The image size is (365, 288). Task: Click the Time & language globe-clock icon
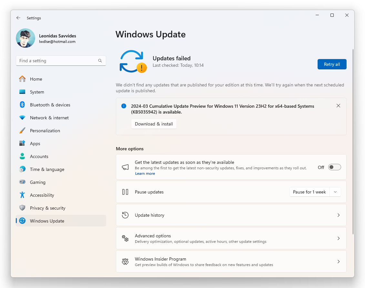(22, 169)
